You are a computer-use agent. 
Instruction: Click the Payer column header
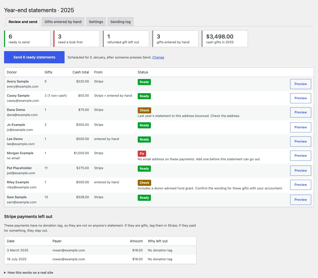57,241
